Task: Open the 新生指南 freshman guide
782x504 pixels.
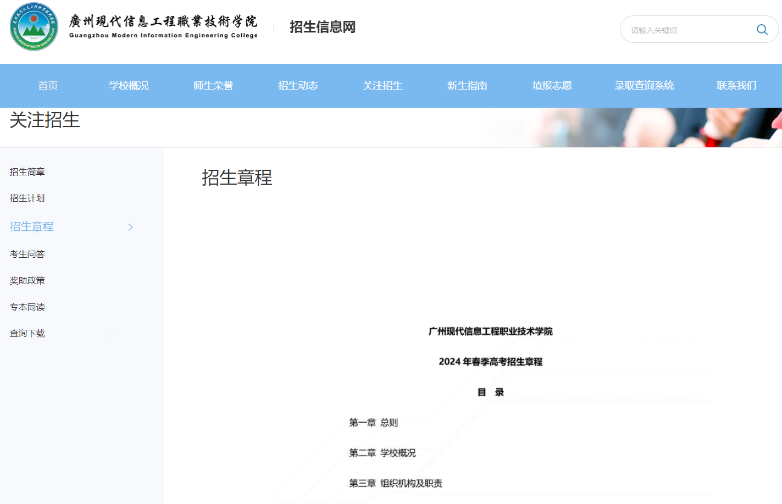Action: pos(467,86)
